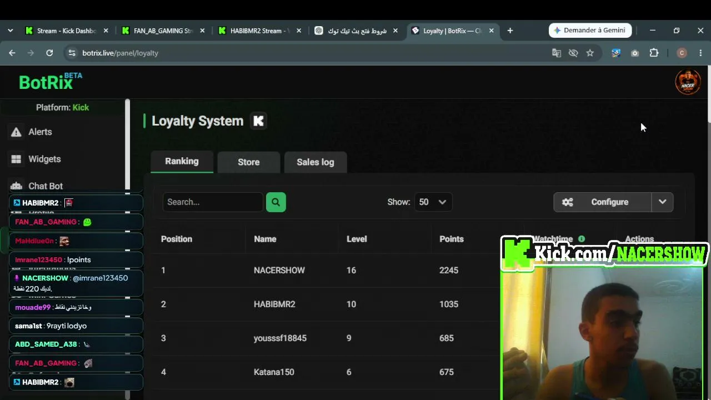This screenshot has height=400, width=711.
Task: Click the page vertical scrollbar
Action: (708, 94)
